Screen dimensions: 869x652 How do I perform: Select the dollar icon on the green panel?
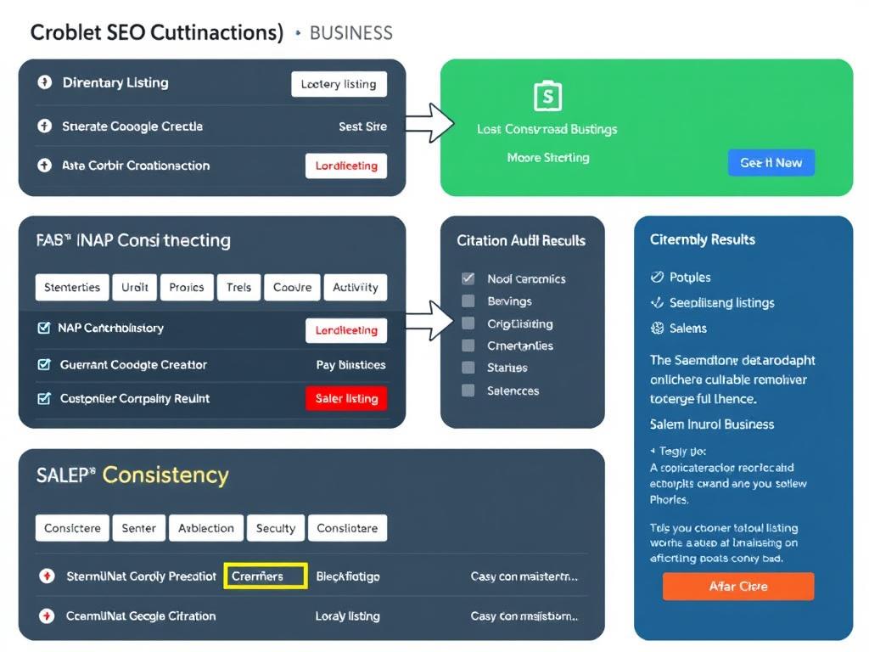click(x=548, y=96)
